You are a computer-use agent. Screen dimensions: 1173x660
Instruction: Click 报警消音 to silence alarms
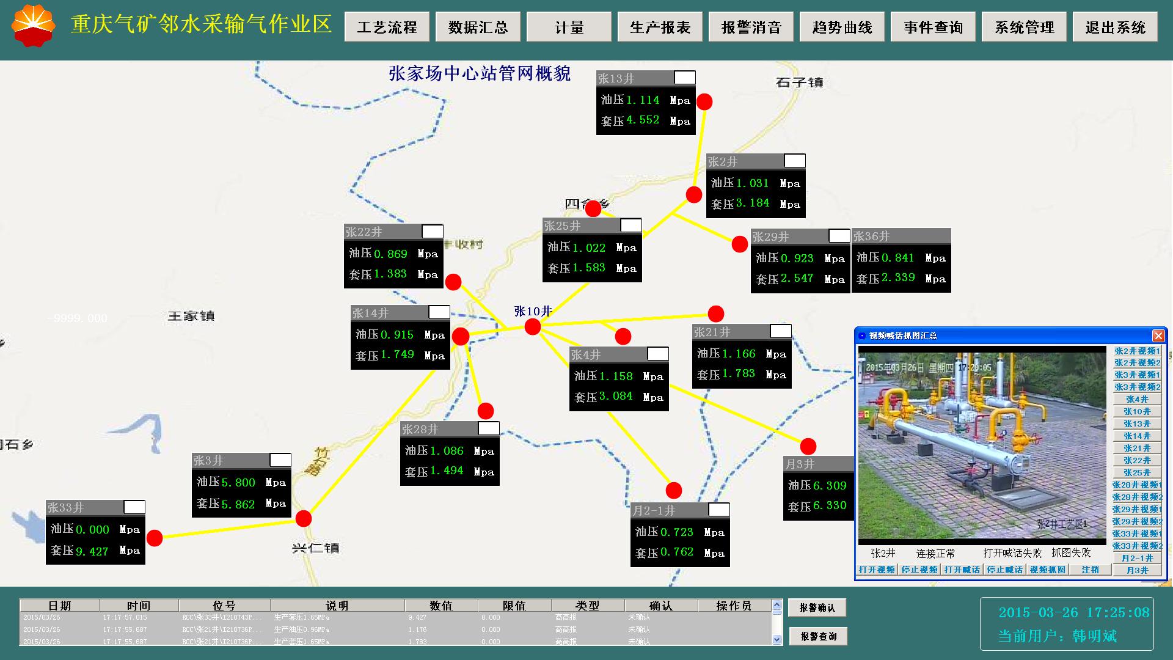click(x=751, y=27)
